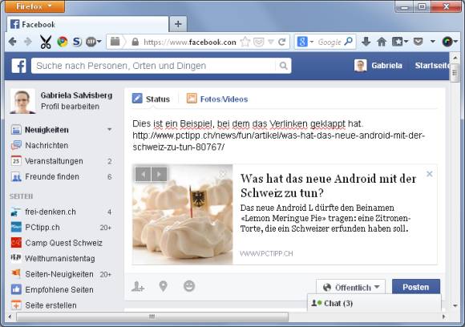Click the Facebook logo in blue bar
Image resolution: width=465 pixels, height=327 pixels.
pyautogui.click(x=19, y=66)
